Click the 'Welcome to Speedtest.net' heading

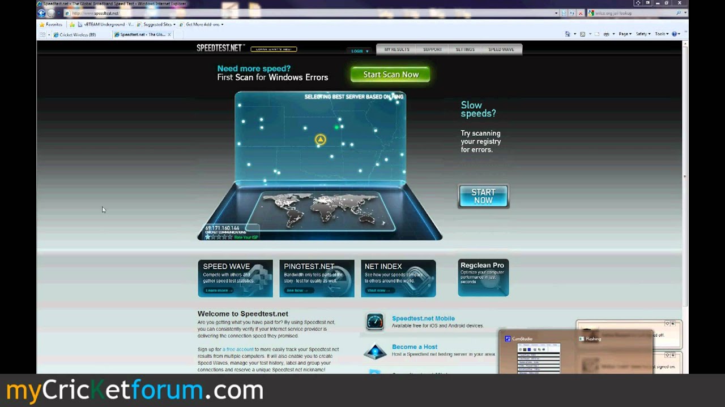(x=243, y=314)
